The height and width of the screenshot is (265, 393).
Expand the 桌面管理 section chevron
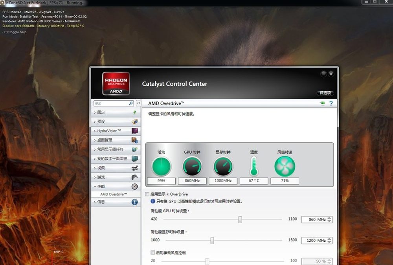click(x=95, y=140)
